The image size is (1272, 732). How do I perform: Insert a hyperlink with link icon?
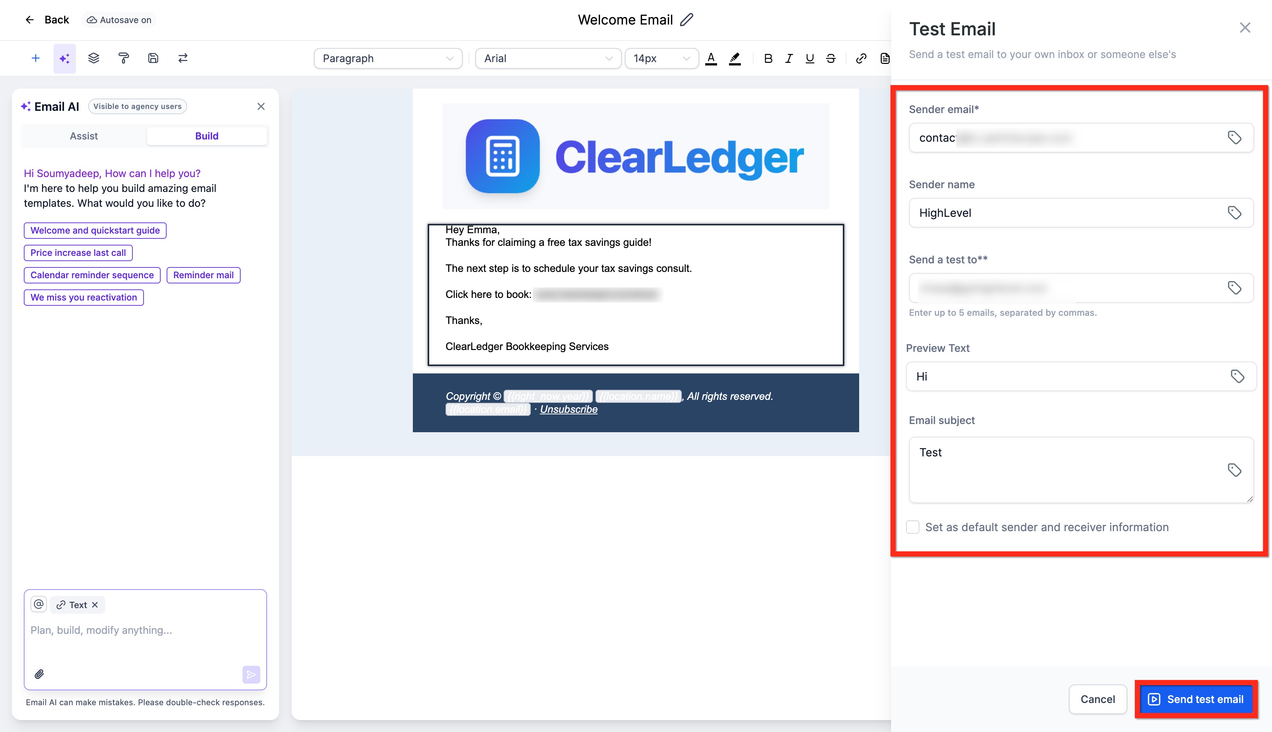click(861, 58)
